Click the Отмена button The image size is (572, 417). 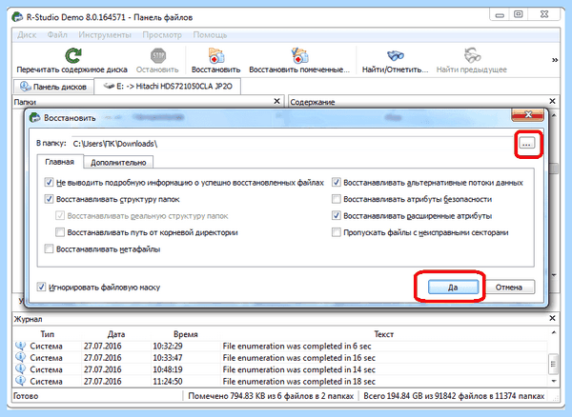[x=508, y=287]
